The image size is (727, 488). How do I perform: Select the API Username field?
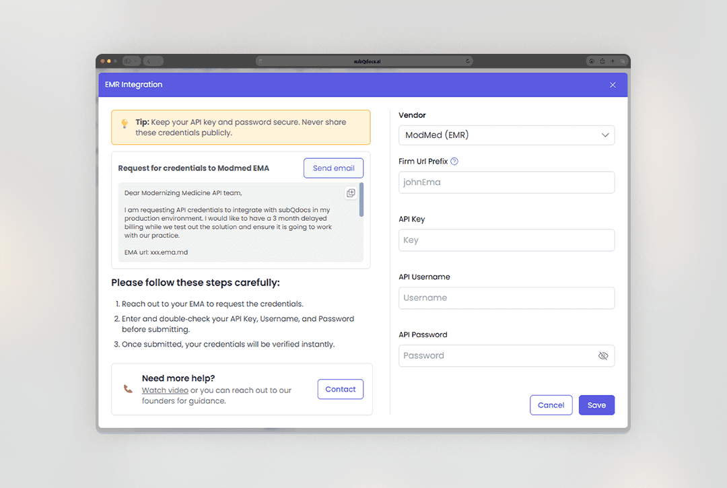tap(506, 298)
